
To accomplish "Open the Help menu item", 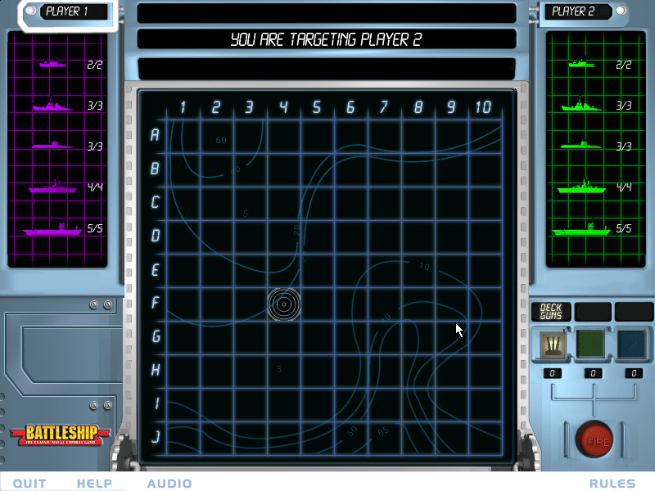I will click(94, 484).
